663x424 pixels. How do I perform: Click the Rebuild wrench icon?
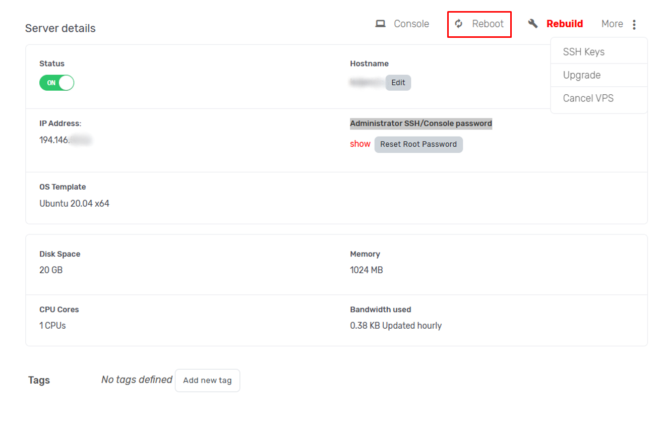tap(533, 24)
